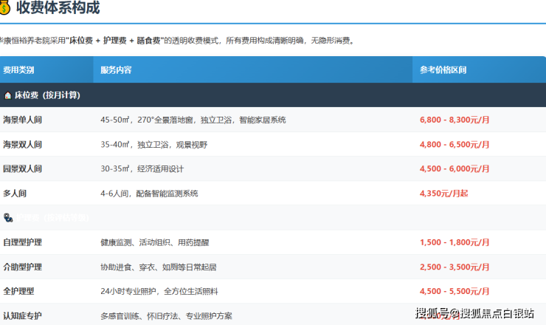Click the 收费体系构成 page heading
This screenshot has height=325, width=546.
click(x=58, y=8)
